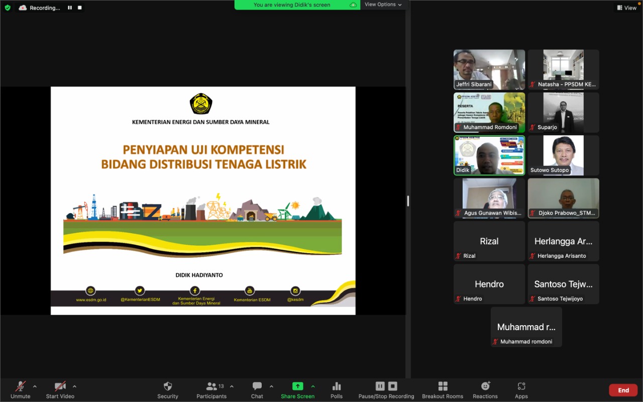Stop the recording with the top-left stop square
This screenshot has width=643, height=402.
pos(79,8)
